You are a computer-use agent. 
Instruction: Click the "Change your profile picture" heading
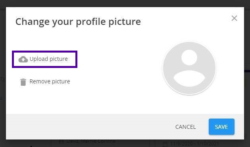[78, 22]
